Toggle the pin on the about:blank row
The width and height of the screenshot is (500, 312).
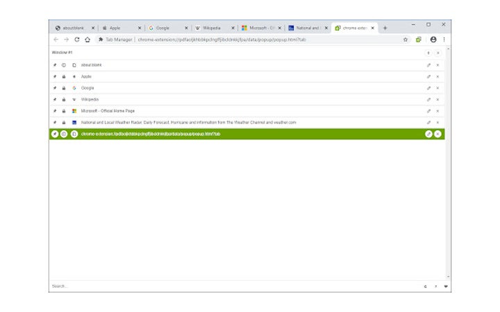pyautogui.click(x=55, y=65)
